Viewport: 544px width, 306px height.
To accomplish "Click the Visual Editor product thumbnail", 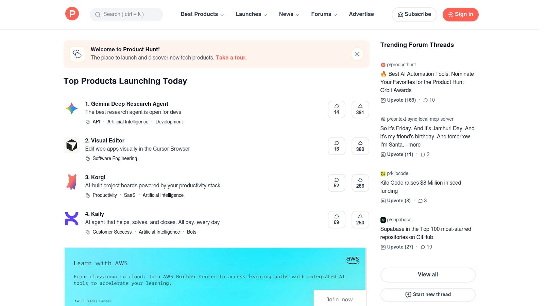I will 71,145.
